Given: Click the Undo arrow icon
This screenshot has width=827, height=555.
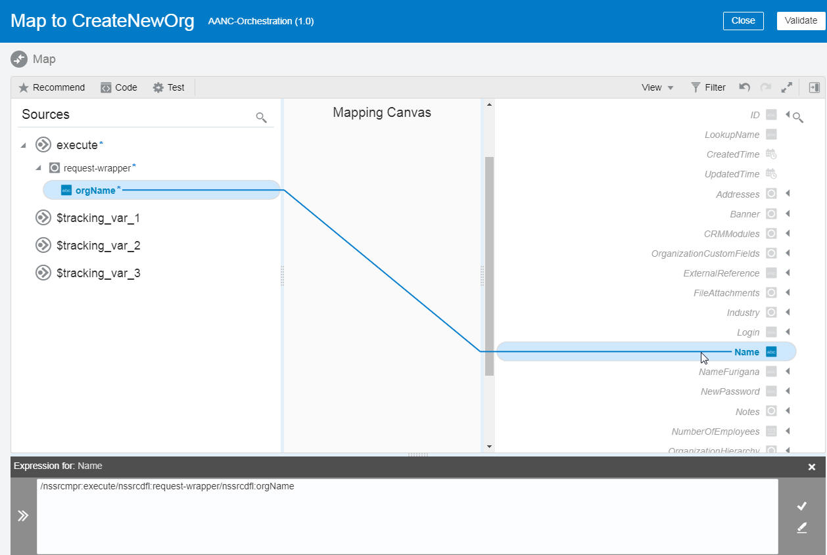Looking at the screenshot, I should click(x=744, y=87).
